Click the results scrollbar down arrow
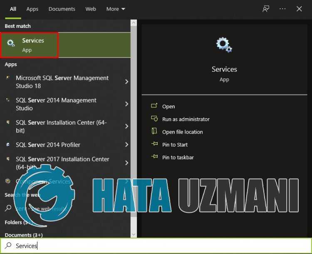The width and height of the screenshot is (312, 254). [x=134, y=235]
